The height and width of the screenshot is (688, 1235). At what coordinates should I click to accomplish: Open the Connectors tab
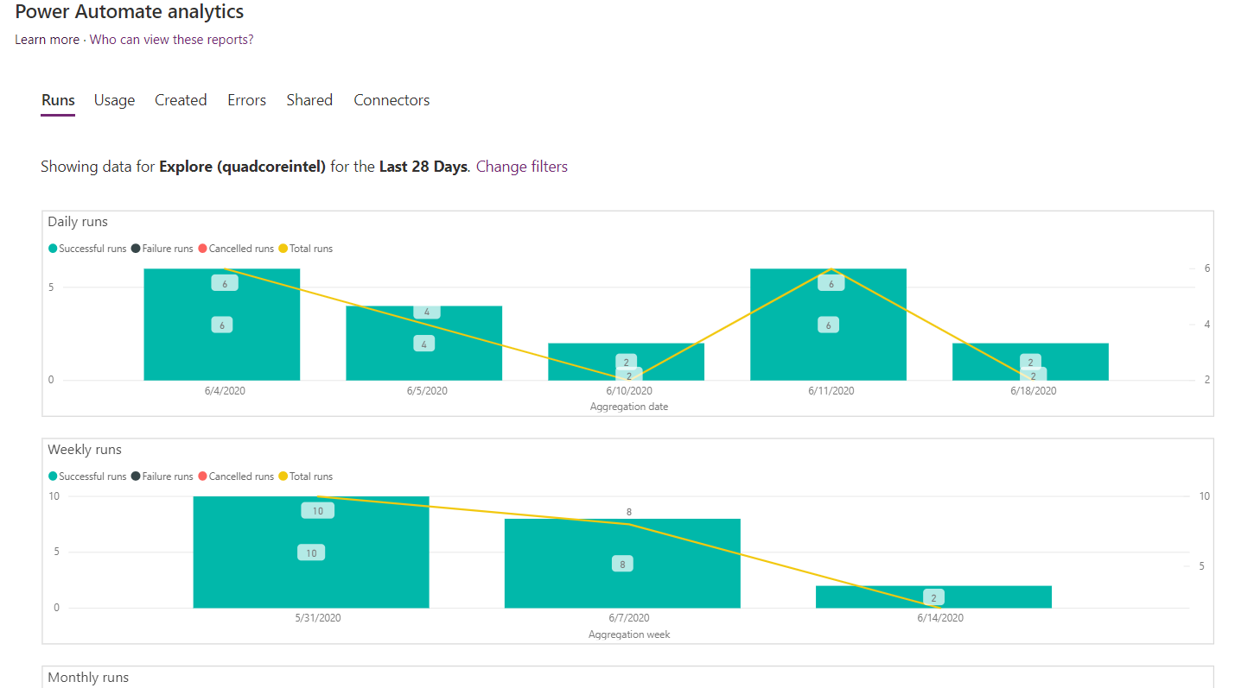point(392,99)
